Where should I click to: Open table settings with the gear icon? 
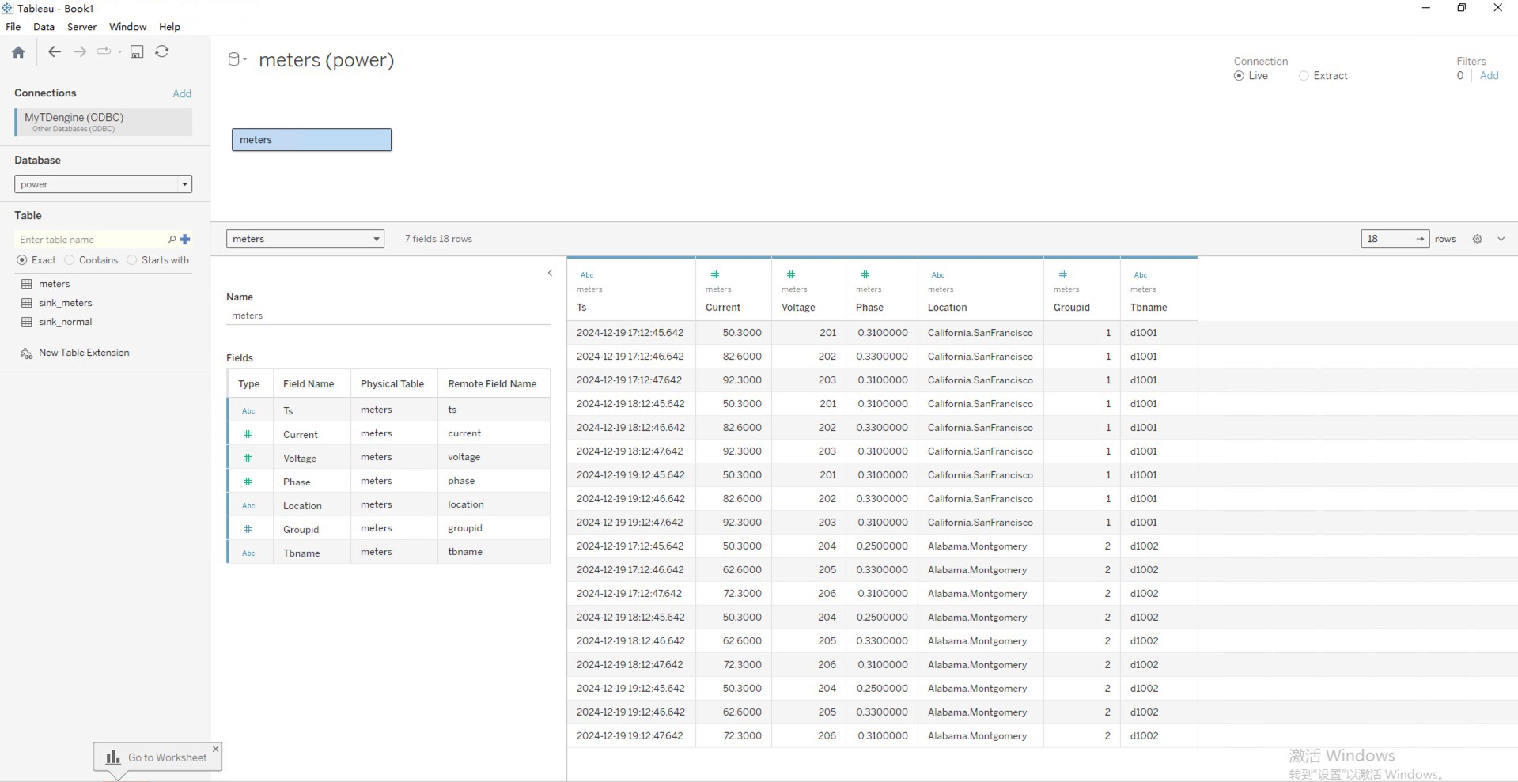(x=1476, y=238)
